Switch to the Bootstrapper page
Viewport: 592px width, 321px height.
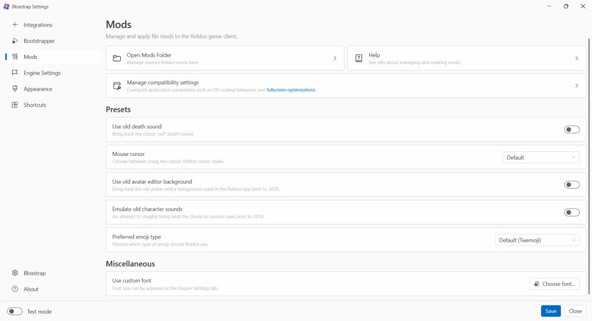39,41
